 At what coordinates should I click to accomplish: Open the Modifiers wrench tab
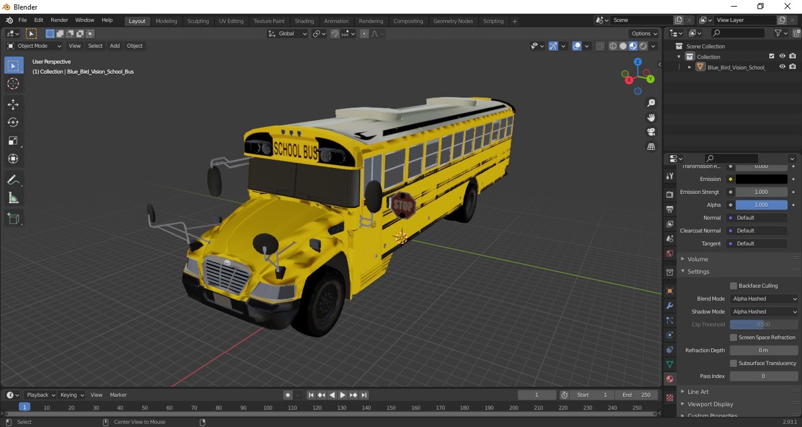(670, 306)
